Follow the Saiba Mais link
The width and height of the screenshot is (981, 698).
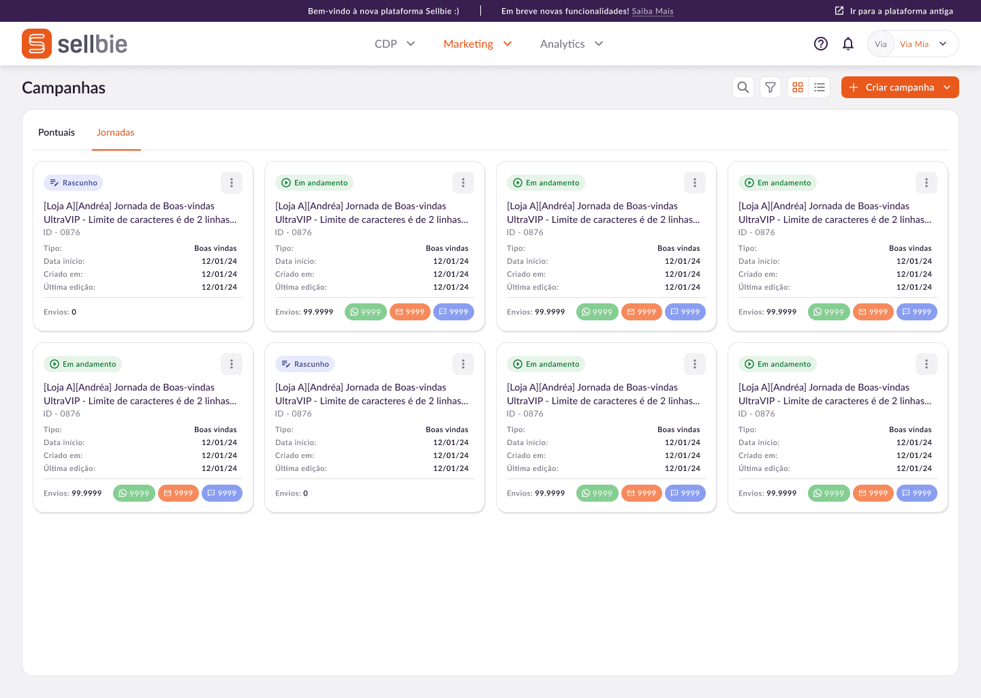(x=653, y=11)
